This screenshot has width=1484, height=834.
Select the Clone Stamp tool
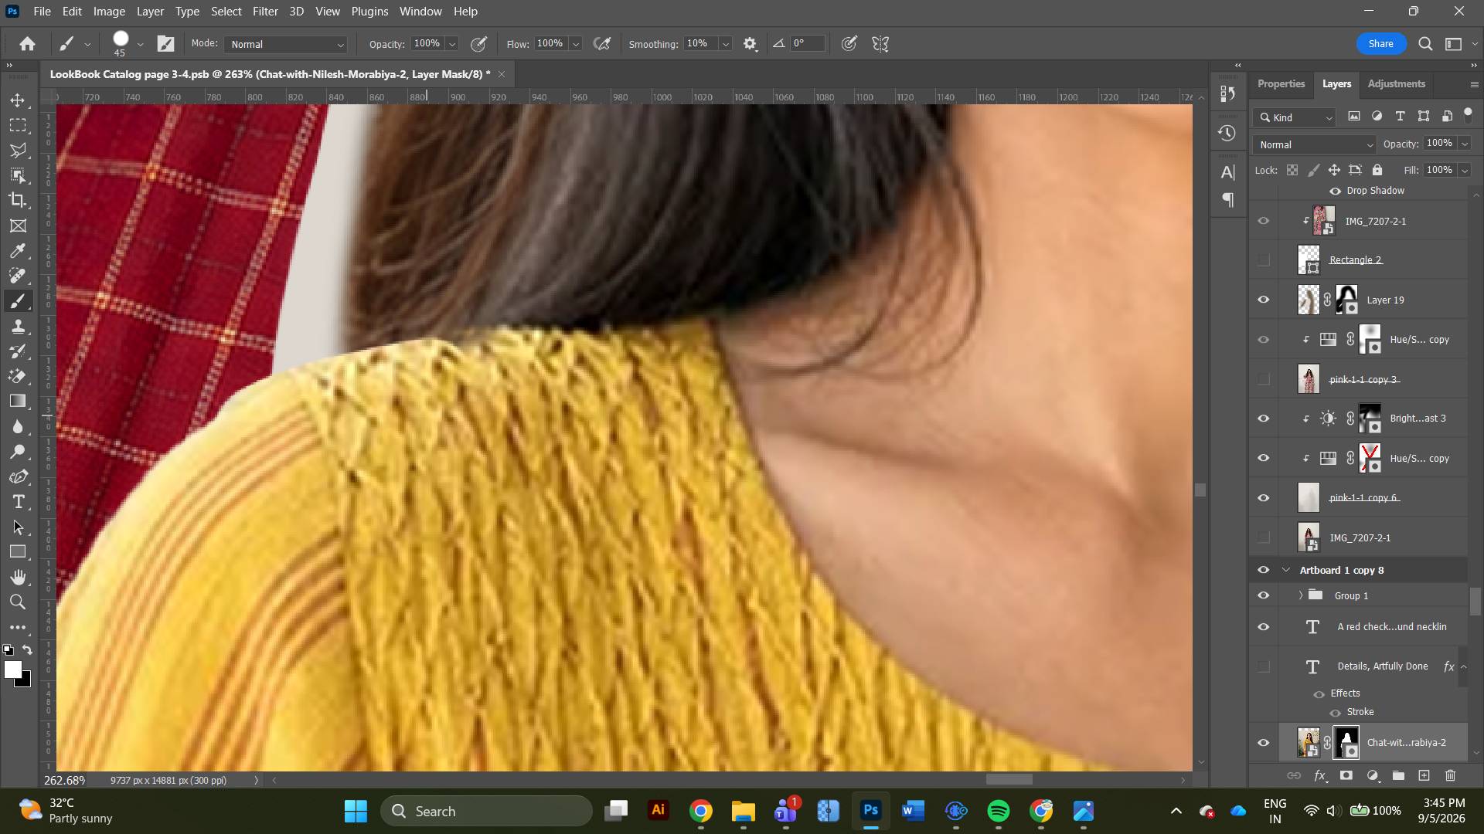(18, 326)
